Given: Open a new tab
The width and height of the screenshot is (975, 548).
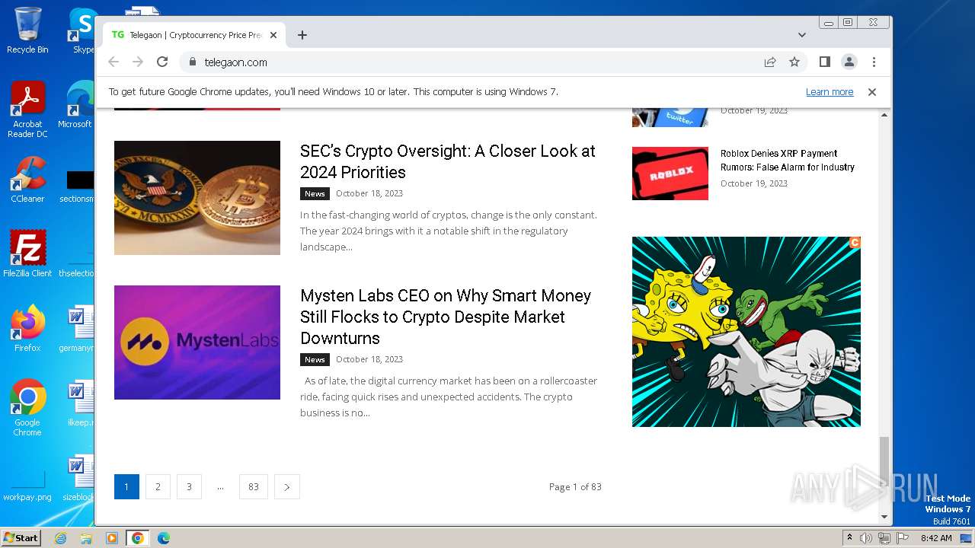Looking at the screenshot, I should click(x=302, y=35).
